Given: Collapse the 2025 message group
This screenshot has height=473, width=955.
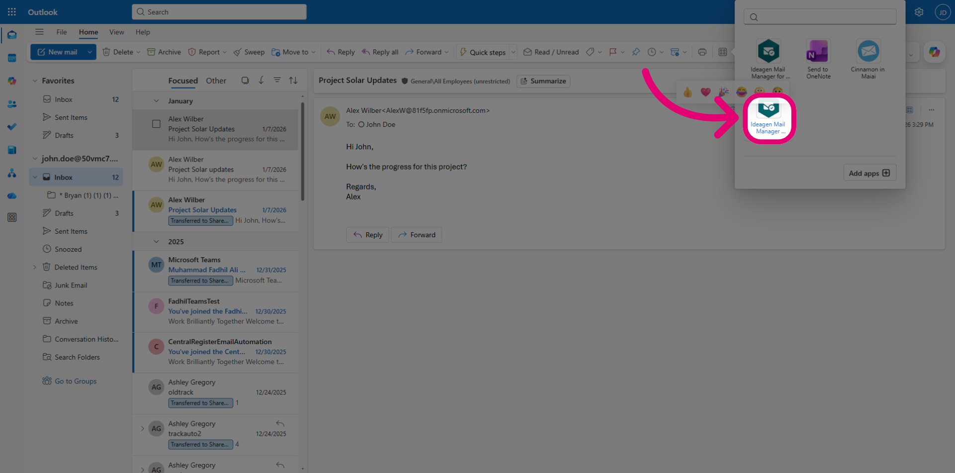Looking at the screenshot, I should 156,242.
